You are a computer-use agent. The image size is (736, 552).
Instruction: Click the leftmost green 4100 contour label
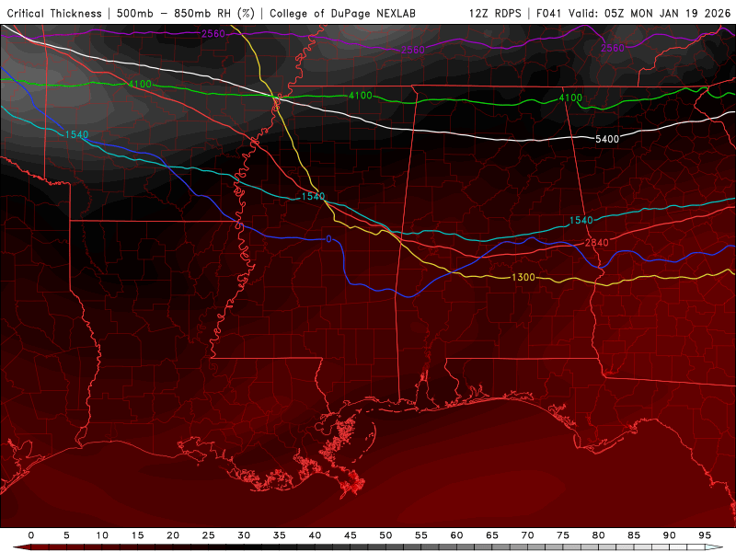coord(140,84)
